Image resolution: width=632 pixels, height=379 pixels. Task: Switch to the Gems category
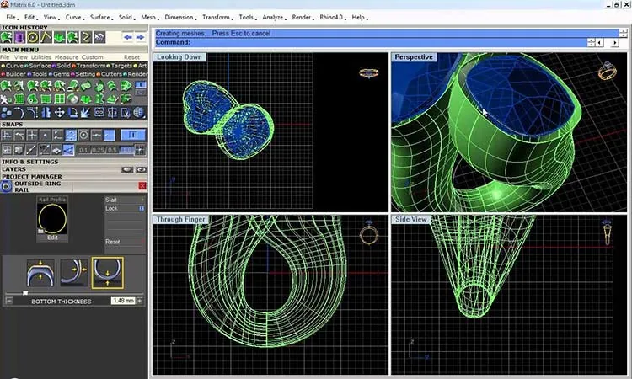[59, 74]
